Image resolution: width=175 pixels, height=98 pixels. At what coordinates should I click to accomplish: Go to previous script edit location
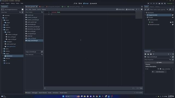click(136, 10)
